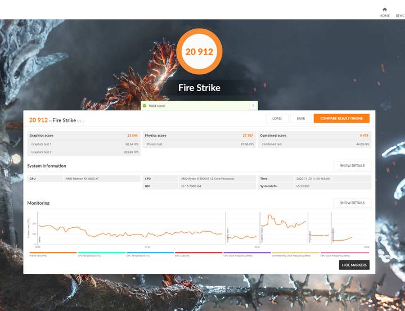Image resolution: width=405 pixels, height=311 pixels.
Task: Show details for Monitoring section
Action: (352, 203)
